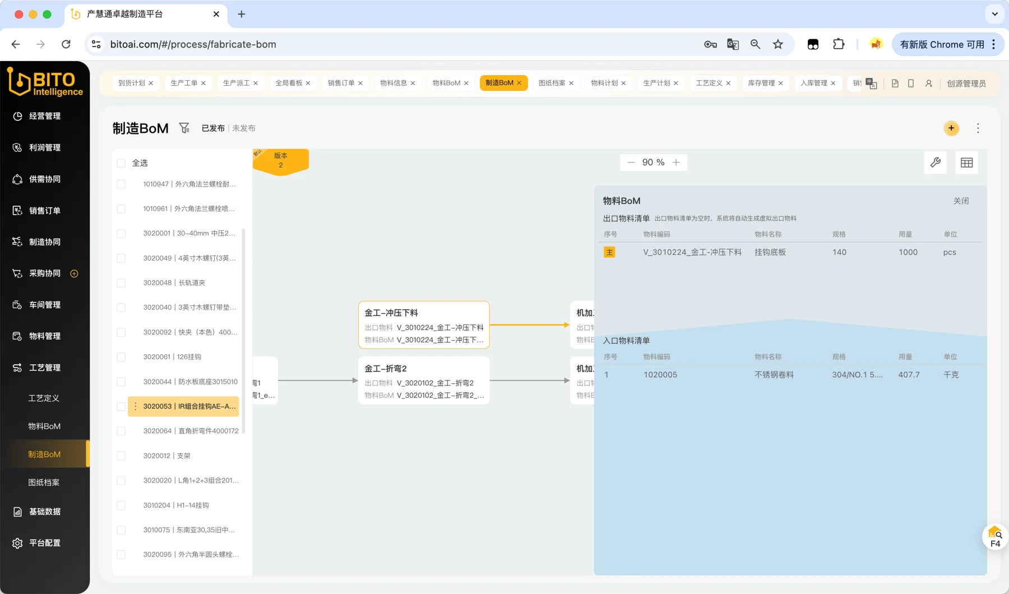Open the document icon in top bar
The height and width of the screenshot is (594, 1009).
(895, 83)
